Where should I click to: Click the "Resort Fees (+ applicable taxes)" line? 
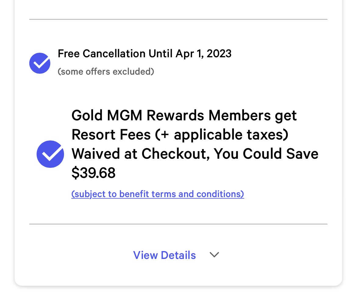click(180, 135)
